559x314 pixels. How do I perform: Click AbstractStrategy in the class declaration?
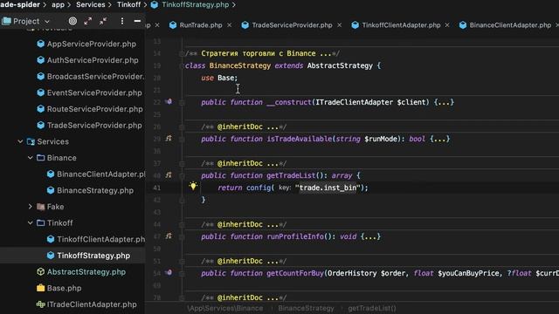click(340, 65)
